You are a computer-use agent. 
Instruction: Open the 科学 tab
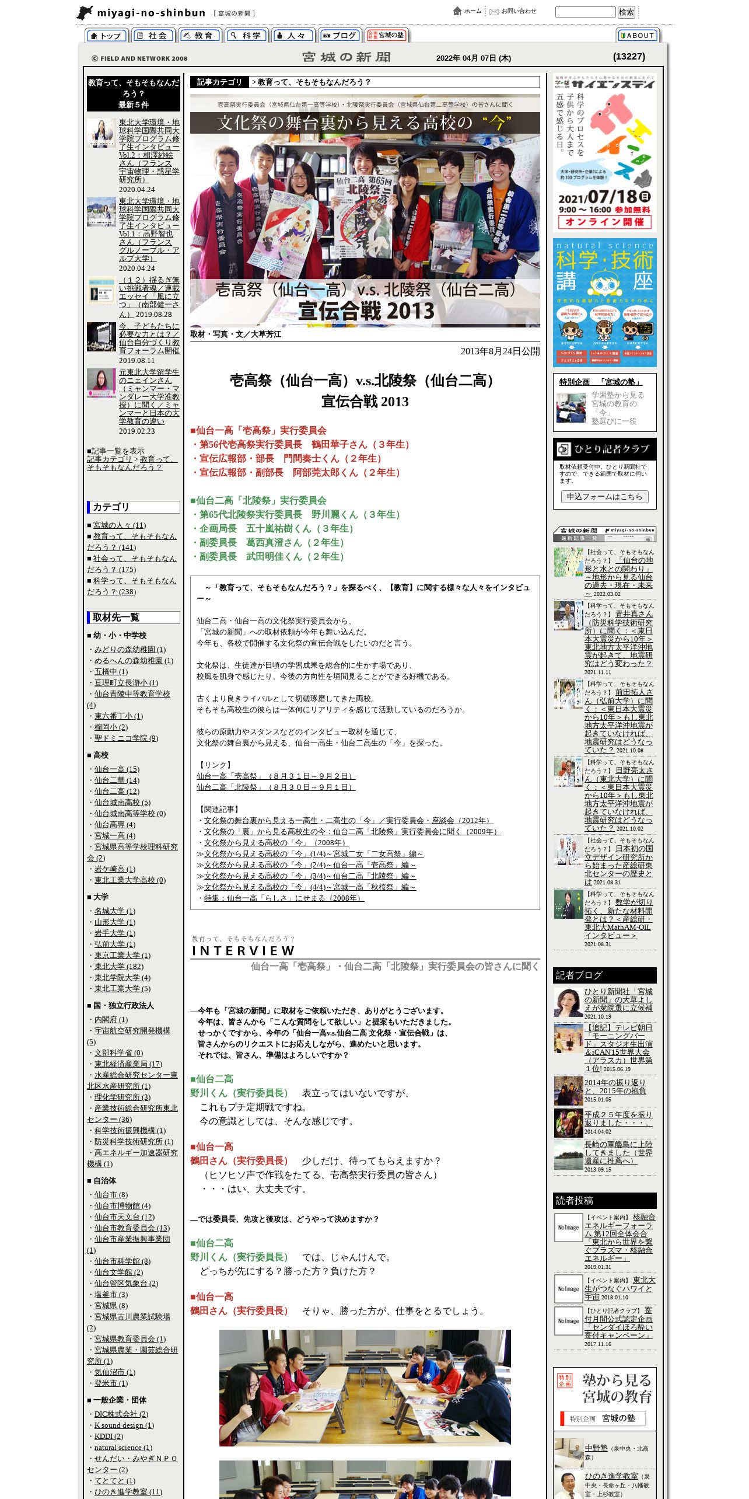coord(246,36)
